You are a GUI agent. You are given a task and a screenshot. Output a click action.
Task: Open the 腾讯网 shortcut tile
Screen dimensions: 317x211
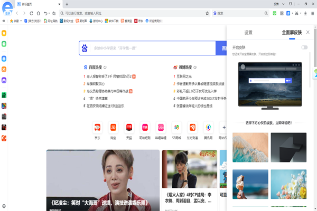point(208,130)
